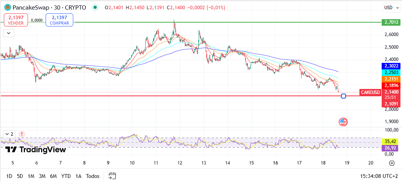The width and height of the screenshot is (402, 181).
Task: Open chart settings gear icon
Action: pos(392,163)
